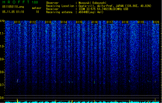Click the file name 0511050110.png
Image resolution: width=162 pixels, height=103 pixels.
[13, 7]
